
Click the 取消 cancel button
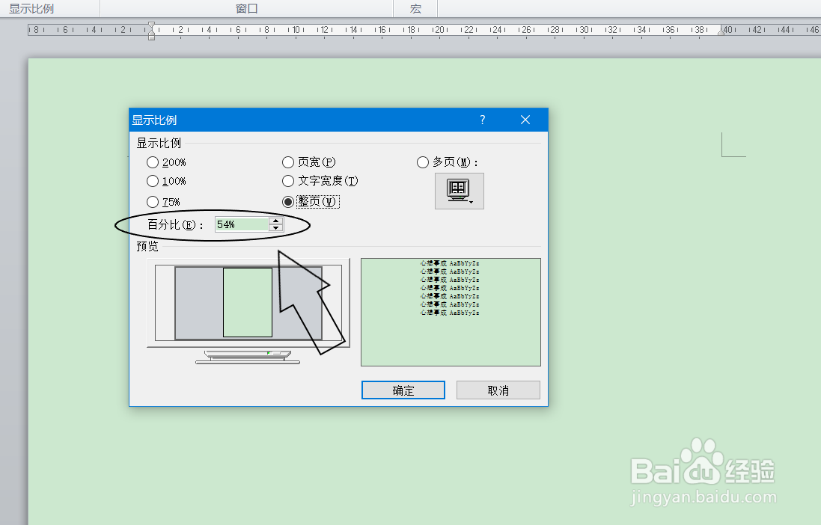click(x=498, y=390)
